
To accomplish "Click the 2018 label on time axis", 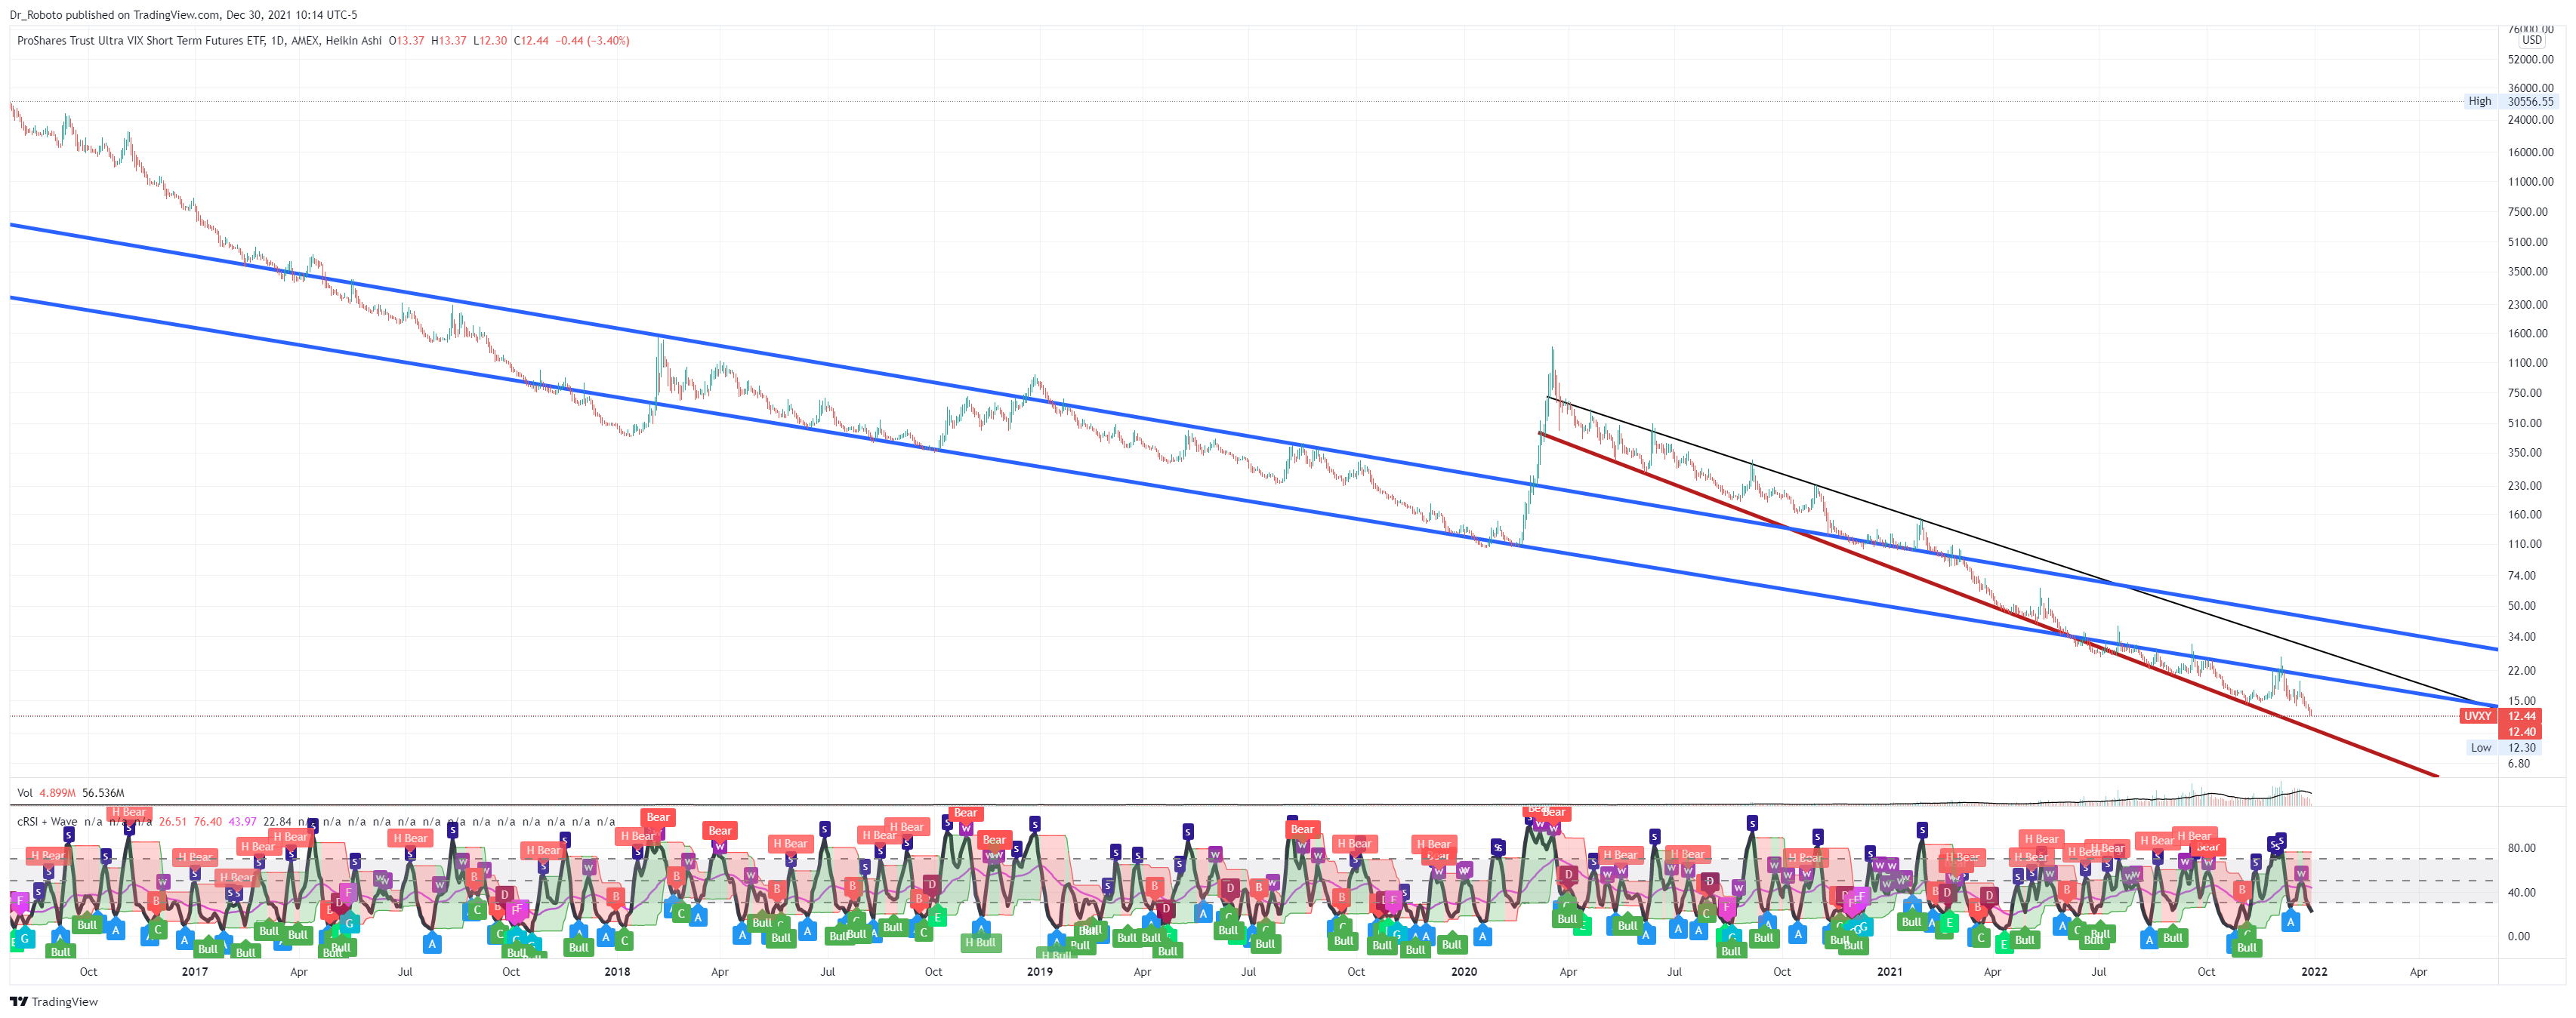I will point(617,972).
